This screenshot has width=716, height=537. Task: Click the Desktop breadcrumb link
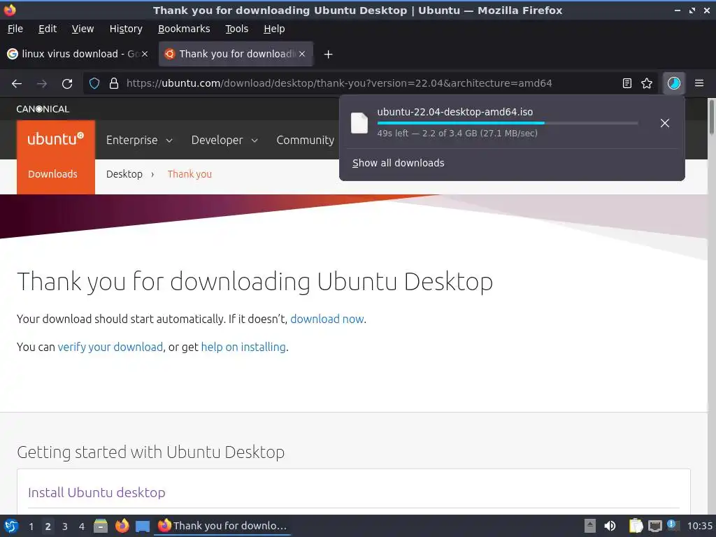click(124, 174)
